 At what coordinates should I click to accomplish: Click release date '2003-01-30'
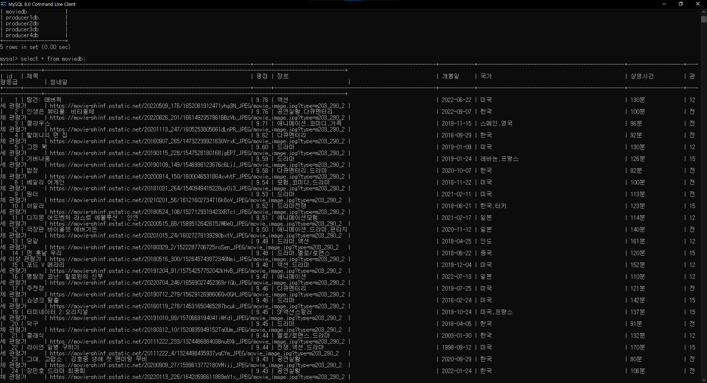[x=457, y=335]
